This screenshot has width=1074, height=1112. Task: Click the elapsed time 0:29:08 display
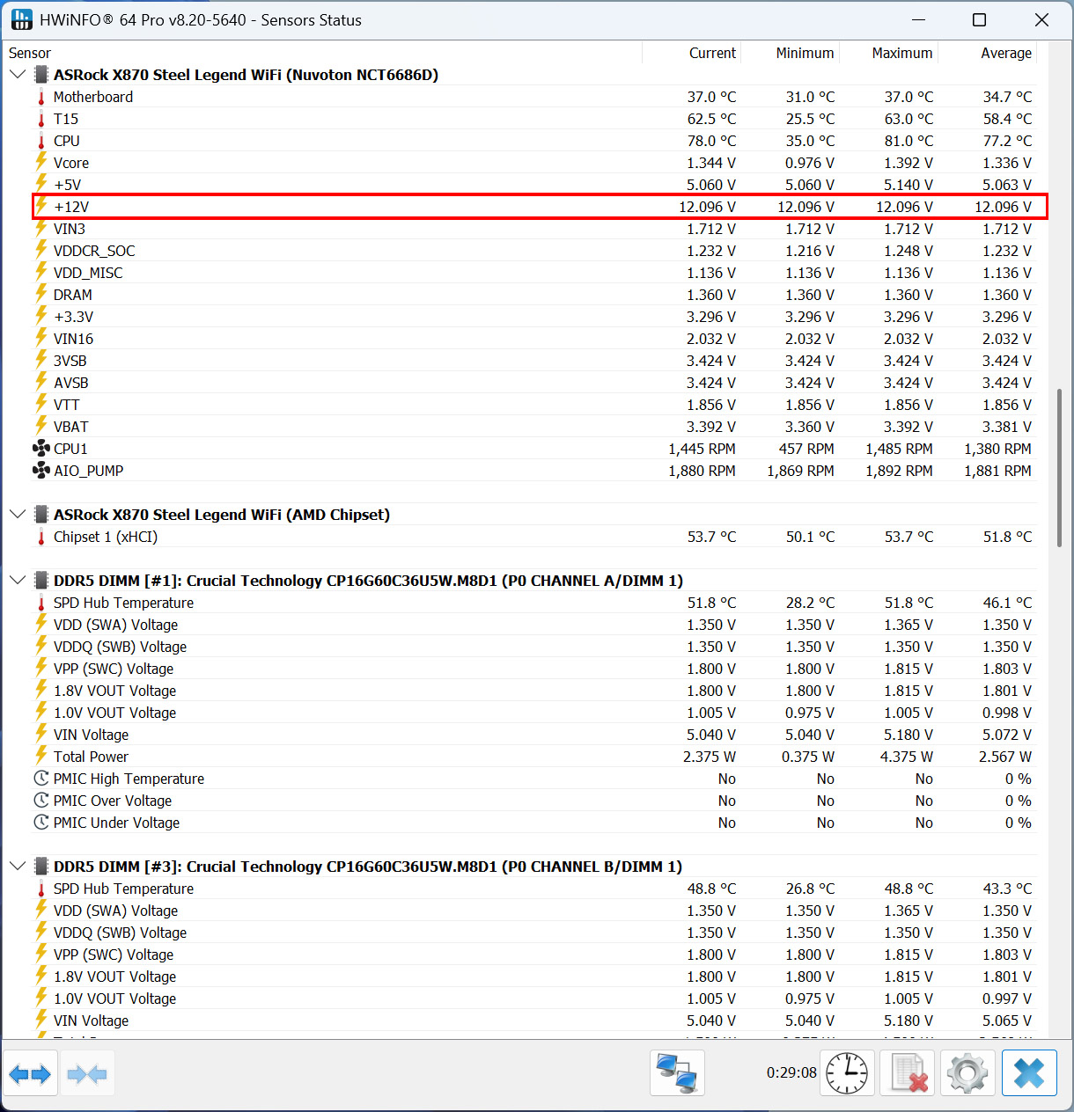(791, 1072)
